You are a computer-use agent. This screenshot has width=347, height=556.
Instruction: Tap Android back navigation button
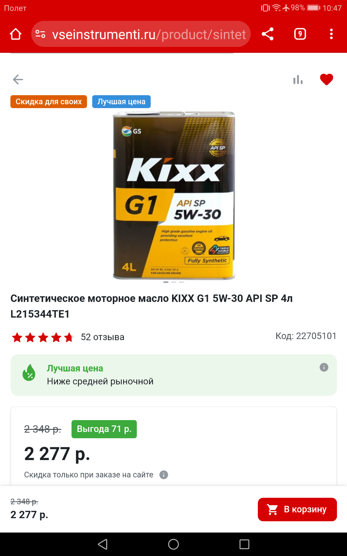coord(103,544)
